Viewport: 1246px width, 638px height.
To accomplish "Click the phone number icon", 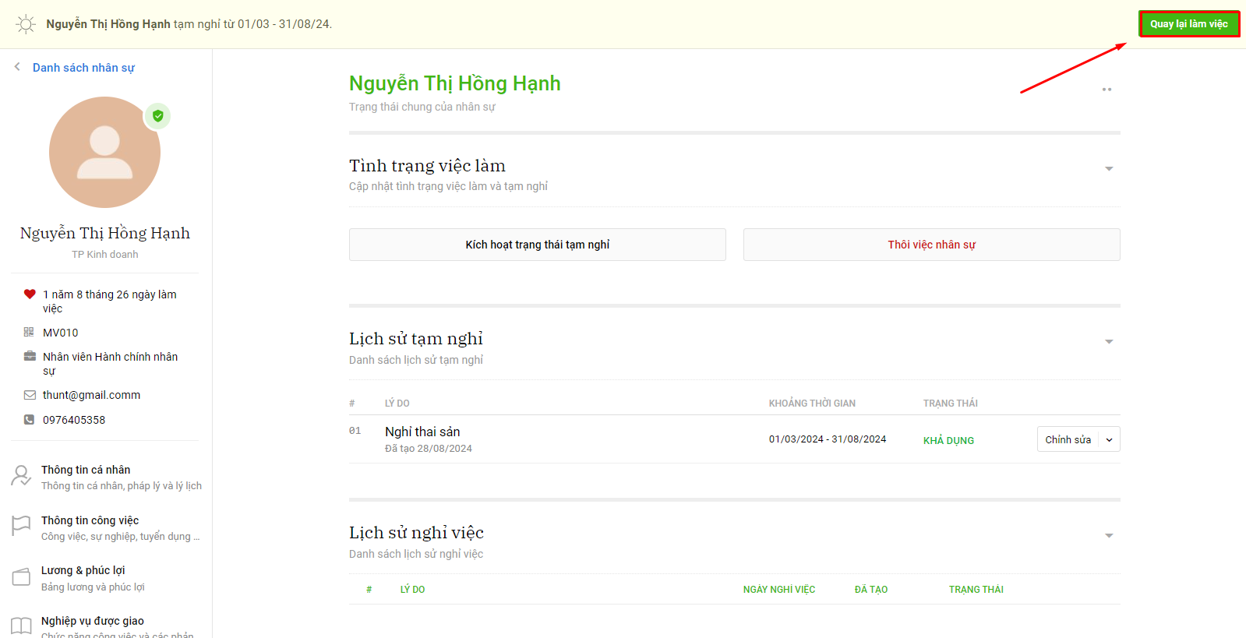I will coord(29,420).
